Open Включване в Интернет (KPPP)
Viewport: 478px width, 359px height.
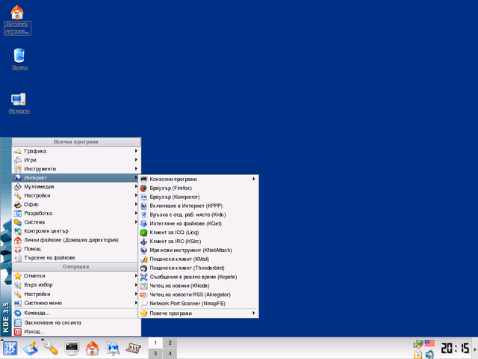(199, 206)
